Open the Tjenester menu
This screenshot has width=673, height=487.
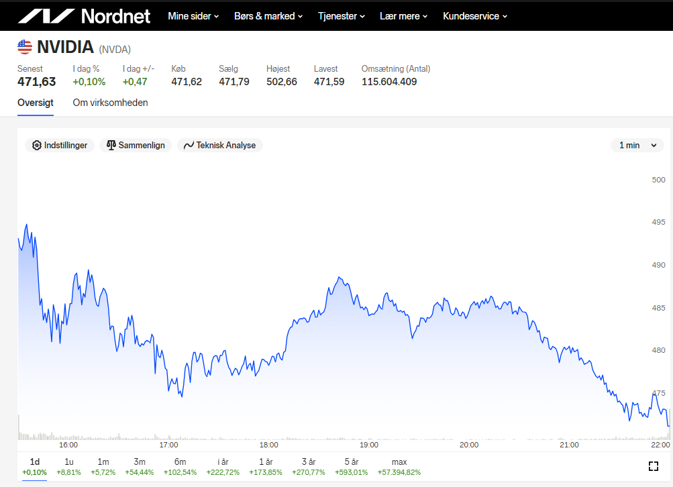[342, 16]
